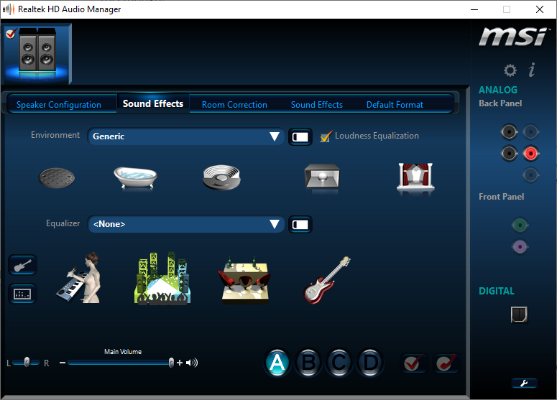Choose the stone room environment preset
This screenshot has height=400, width=557.
322,177
